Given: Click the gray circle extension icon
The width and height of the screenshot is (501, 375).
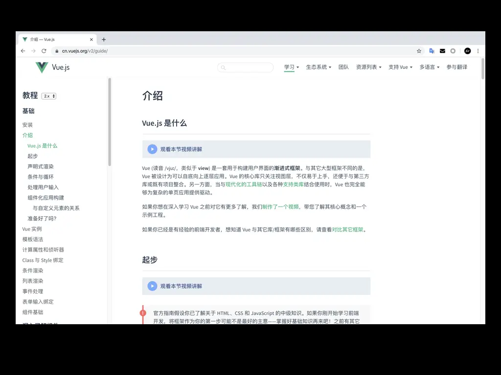Looking at the screenshot, I should (x=453, y=51).
